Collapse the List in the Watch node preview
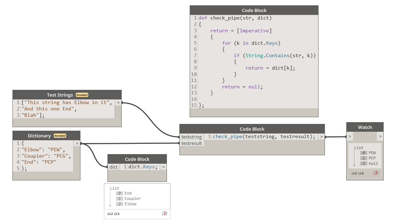The width and height of the screenshot is (405, 223). [x=358, y=148]
